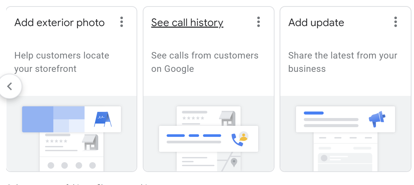Click 'See calls from customers on Google' text
Screen dimensions: 414x185
(x=205, y=62)
